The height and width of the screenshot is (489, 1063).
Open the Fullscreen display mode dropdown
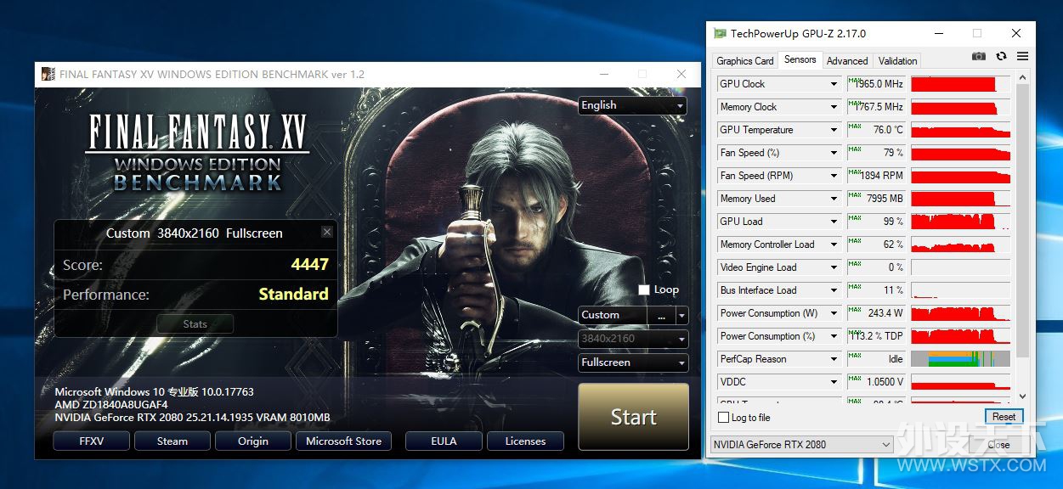632,363
